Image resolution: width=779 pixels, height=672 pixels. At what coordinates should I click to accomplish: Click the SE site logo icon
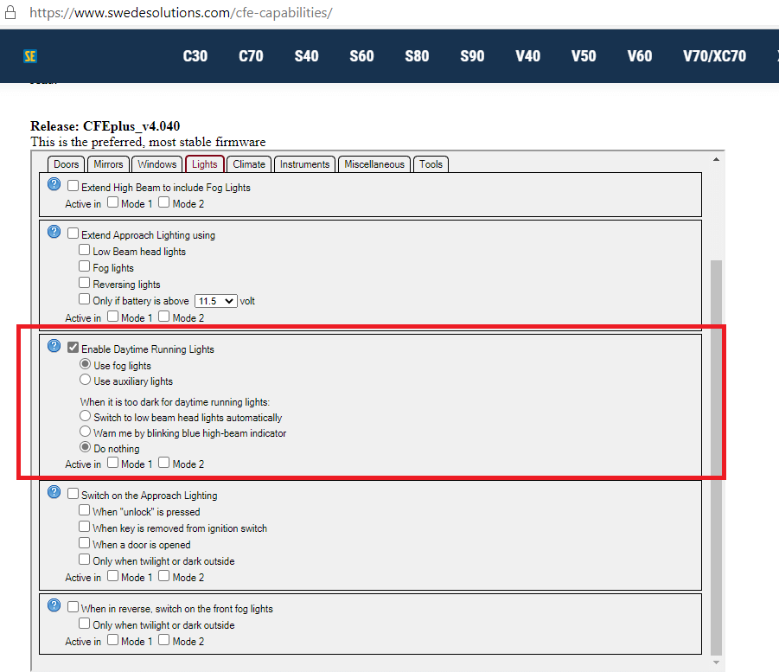point(29,56)
